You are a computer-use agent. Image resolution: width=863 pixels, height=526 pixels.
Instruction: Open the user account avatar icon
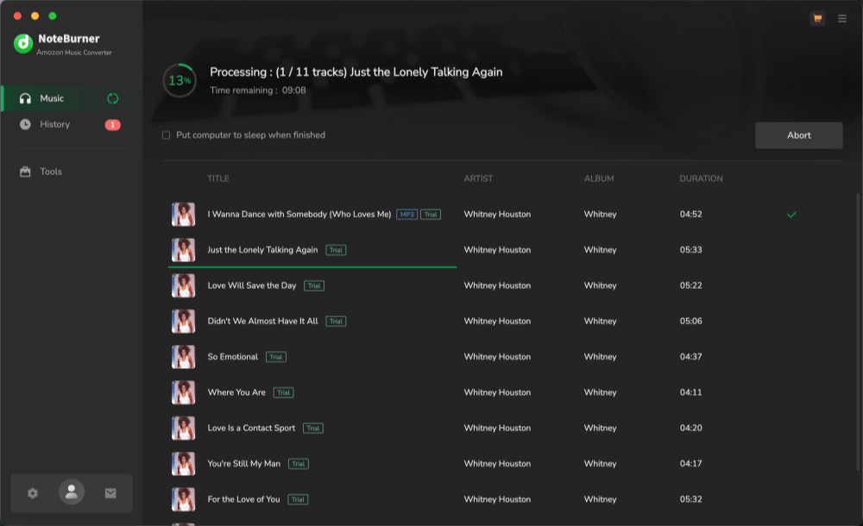(72, 492)
